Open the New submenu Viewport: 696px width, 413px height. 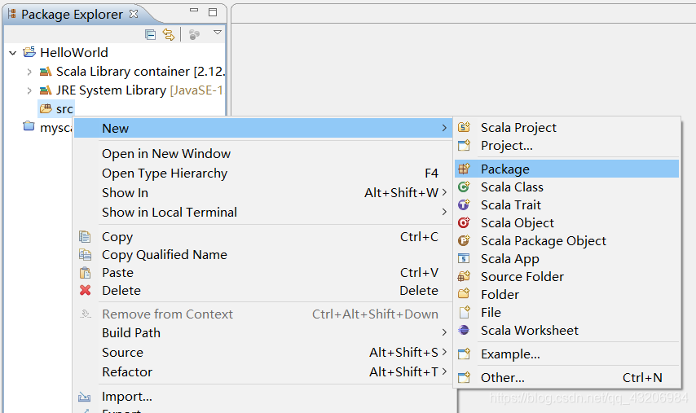click(263, 128)
